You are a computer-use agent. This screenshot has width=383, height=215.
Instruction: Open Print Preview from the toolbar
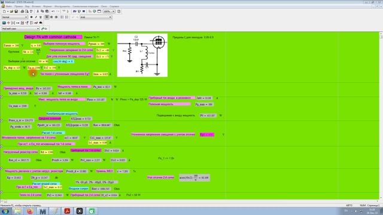[x=26, y=11]
